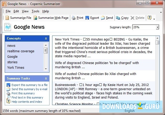Open the Summary length 25% dropdown
165x115 pixels.
pyautogui.click(x=157, y=27)
